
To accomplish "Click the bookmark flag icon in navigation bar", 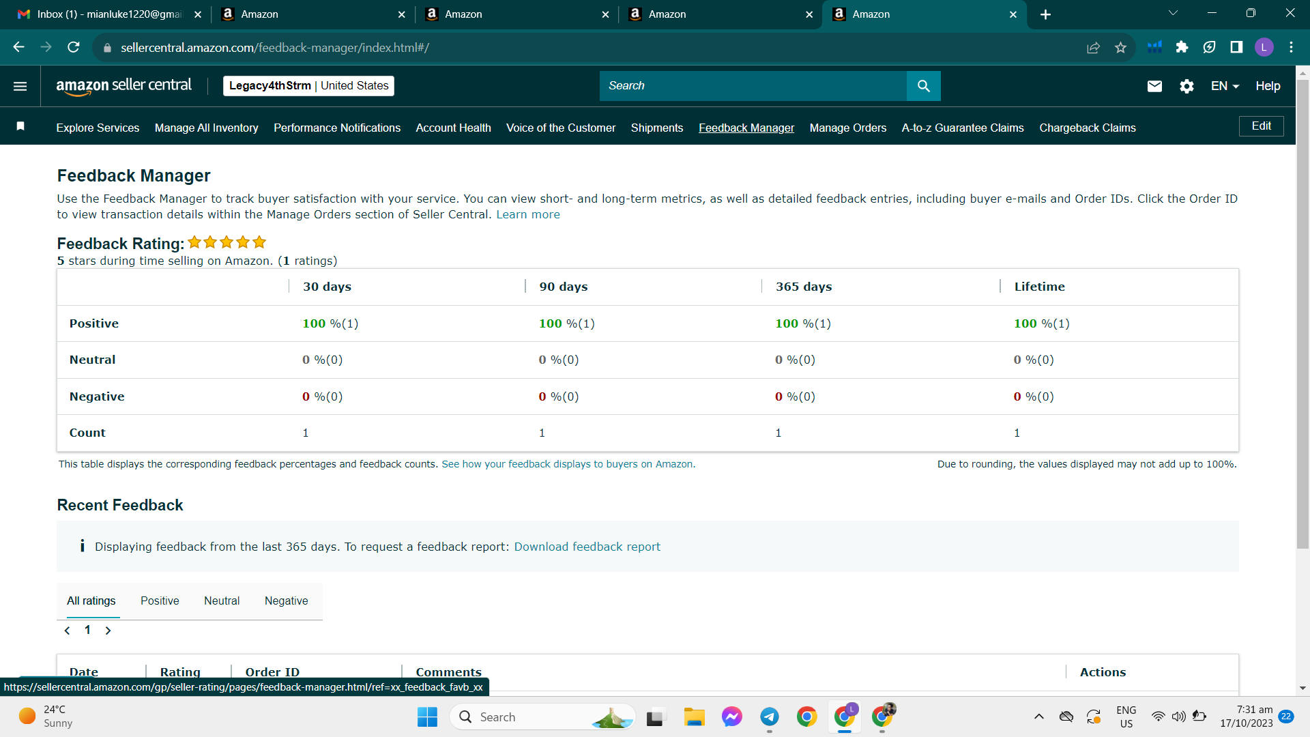I will [x=20, y=126].
